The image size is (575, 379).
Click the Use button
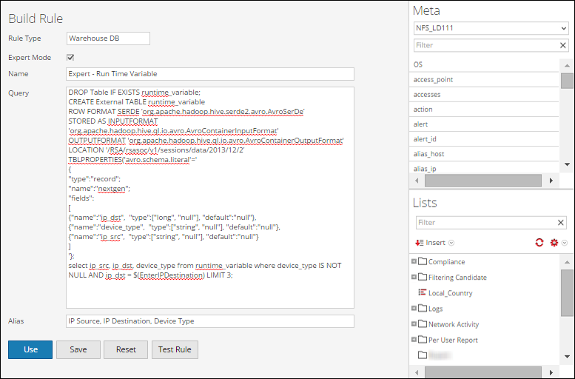pos(30,349)
